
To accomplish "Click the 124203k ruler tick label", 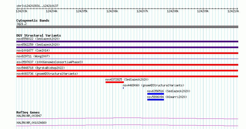I will pyautogui.click(x=22, y=11).
